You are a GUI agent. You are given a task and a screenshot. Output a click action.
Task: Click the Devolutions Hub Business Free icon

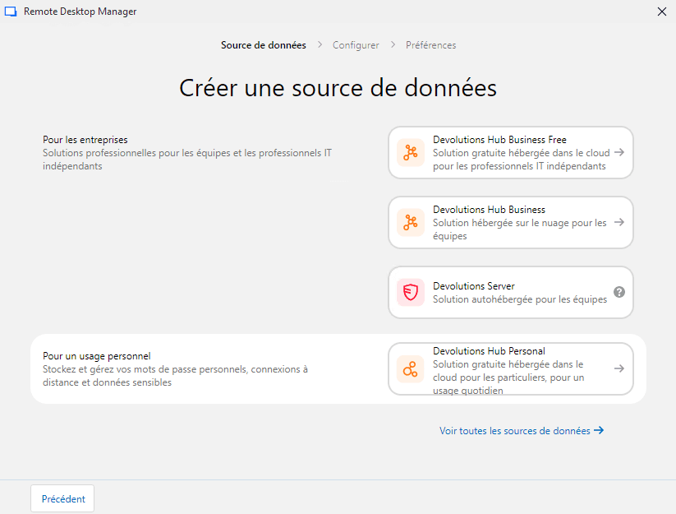click(410, 152)
